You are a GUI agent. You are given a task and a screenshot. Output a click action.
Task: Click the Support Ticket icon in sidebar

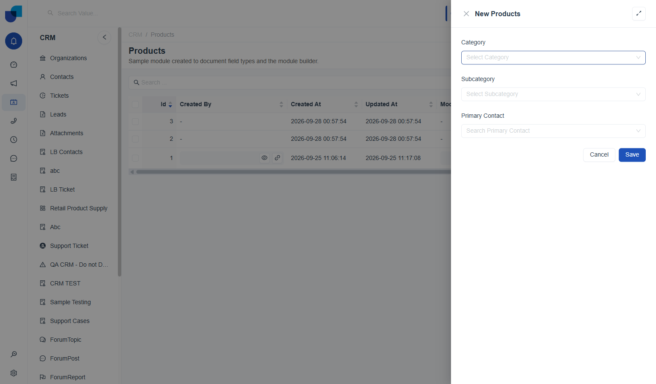coord(43,246)
